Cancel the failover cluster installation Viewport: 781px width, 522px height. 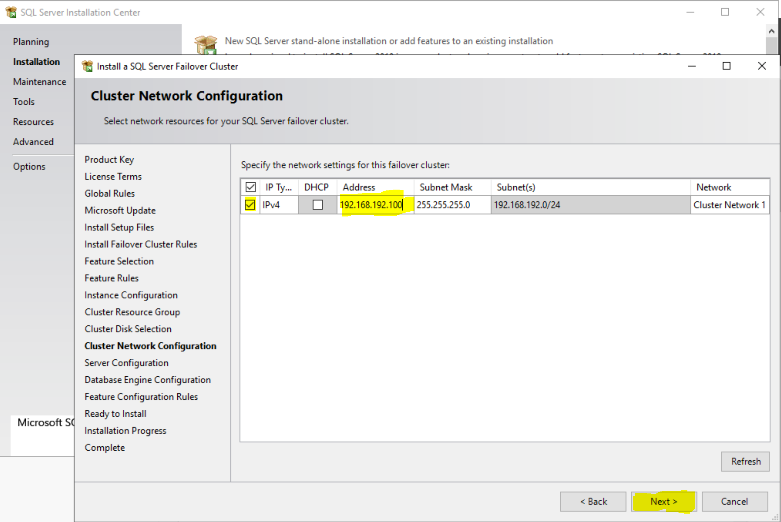pyautogui.click(x=735, y=501)
